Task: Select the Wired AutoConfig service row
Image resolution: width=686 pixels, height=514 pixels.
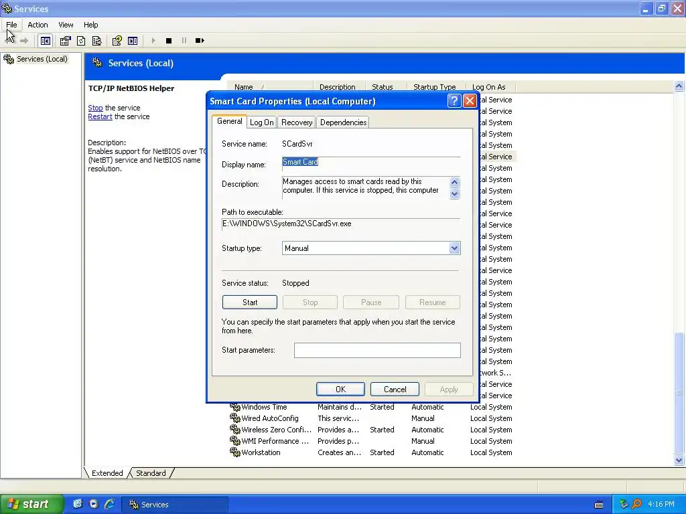Action: coord(372,418)
